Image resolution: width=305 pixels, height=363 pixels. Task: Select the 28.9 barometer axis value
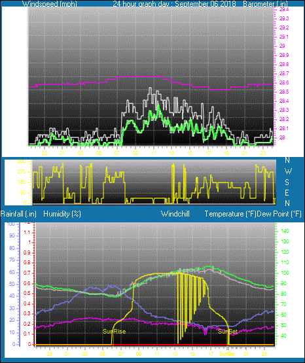(x=284, y=55)
